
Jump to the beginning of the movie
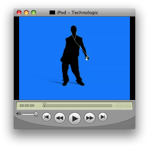pos(46,117)
